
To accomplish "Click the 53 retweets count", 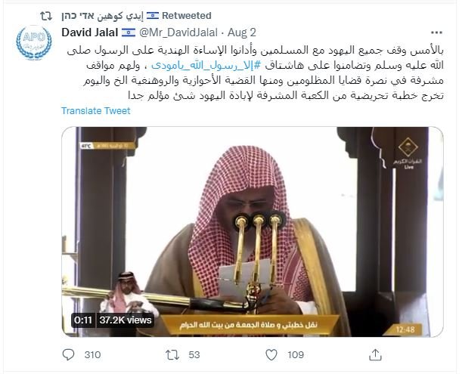I will coord(194,355).
